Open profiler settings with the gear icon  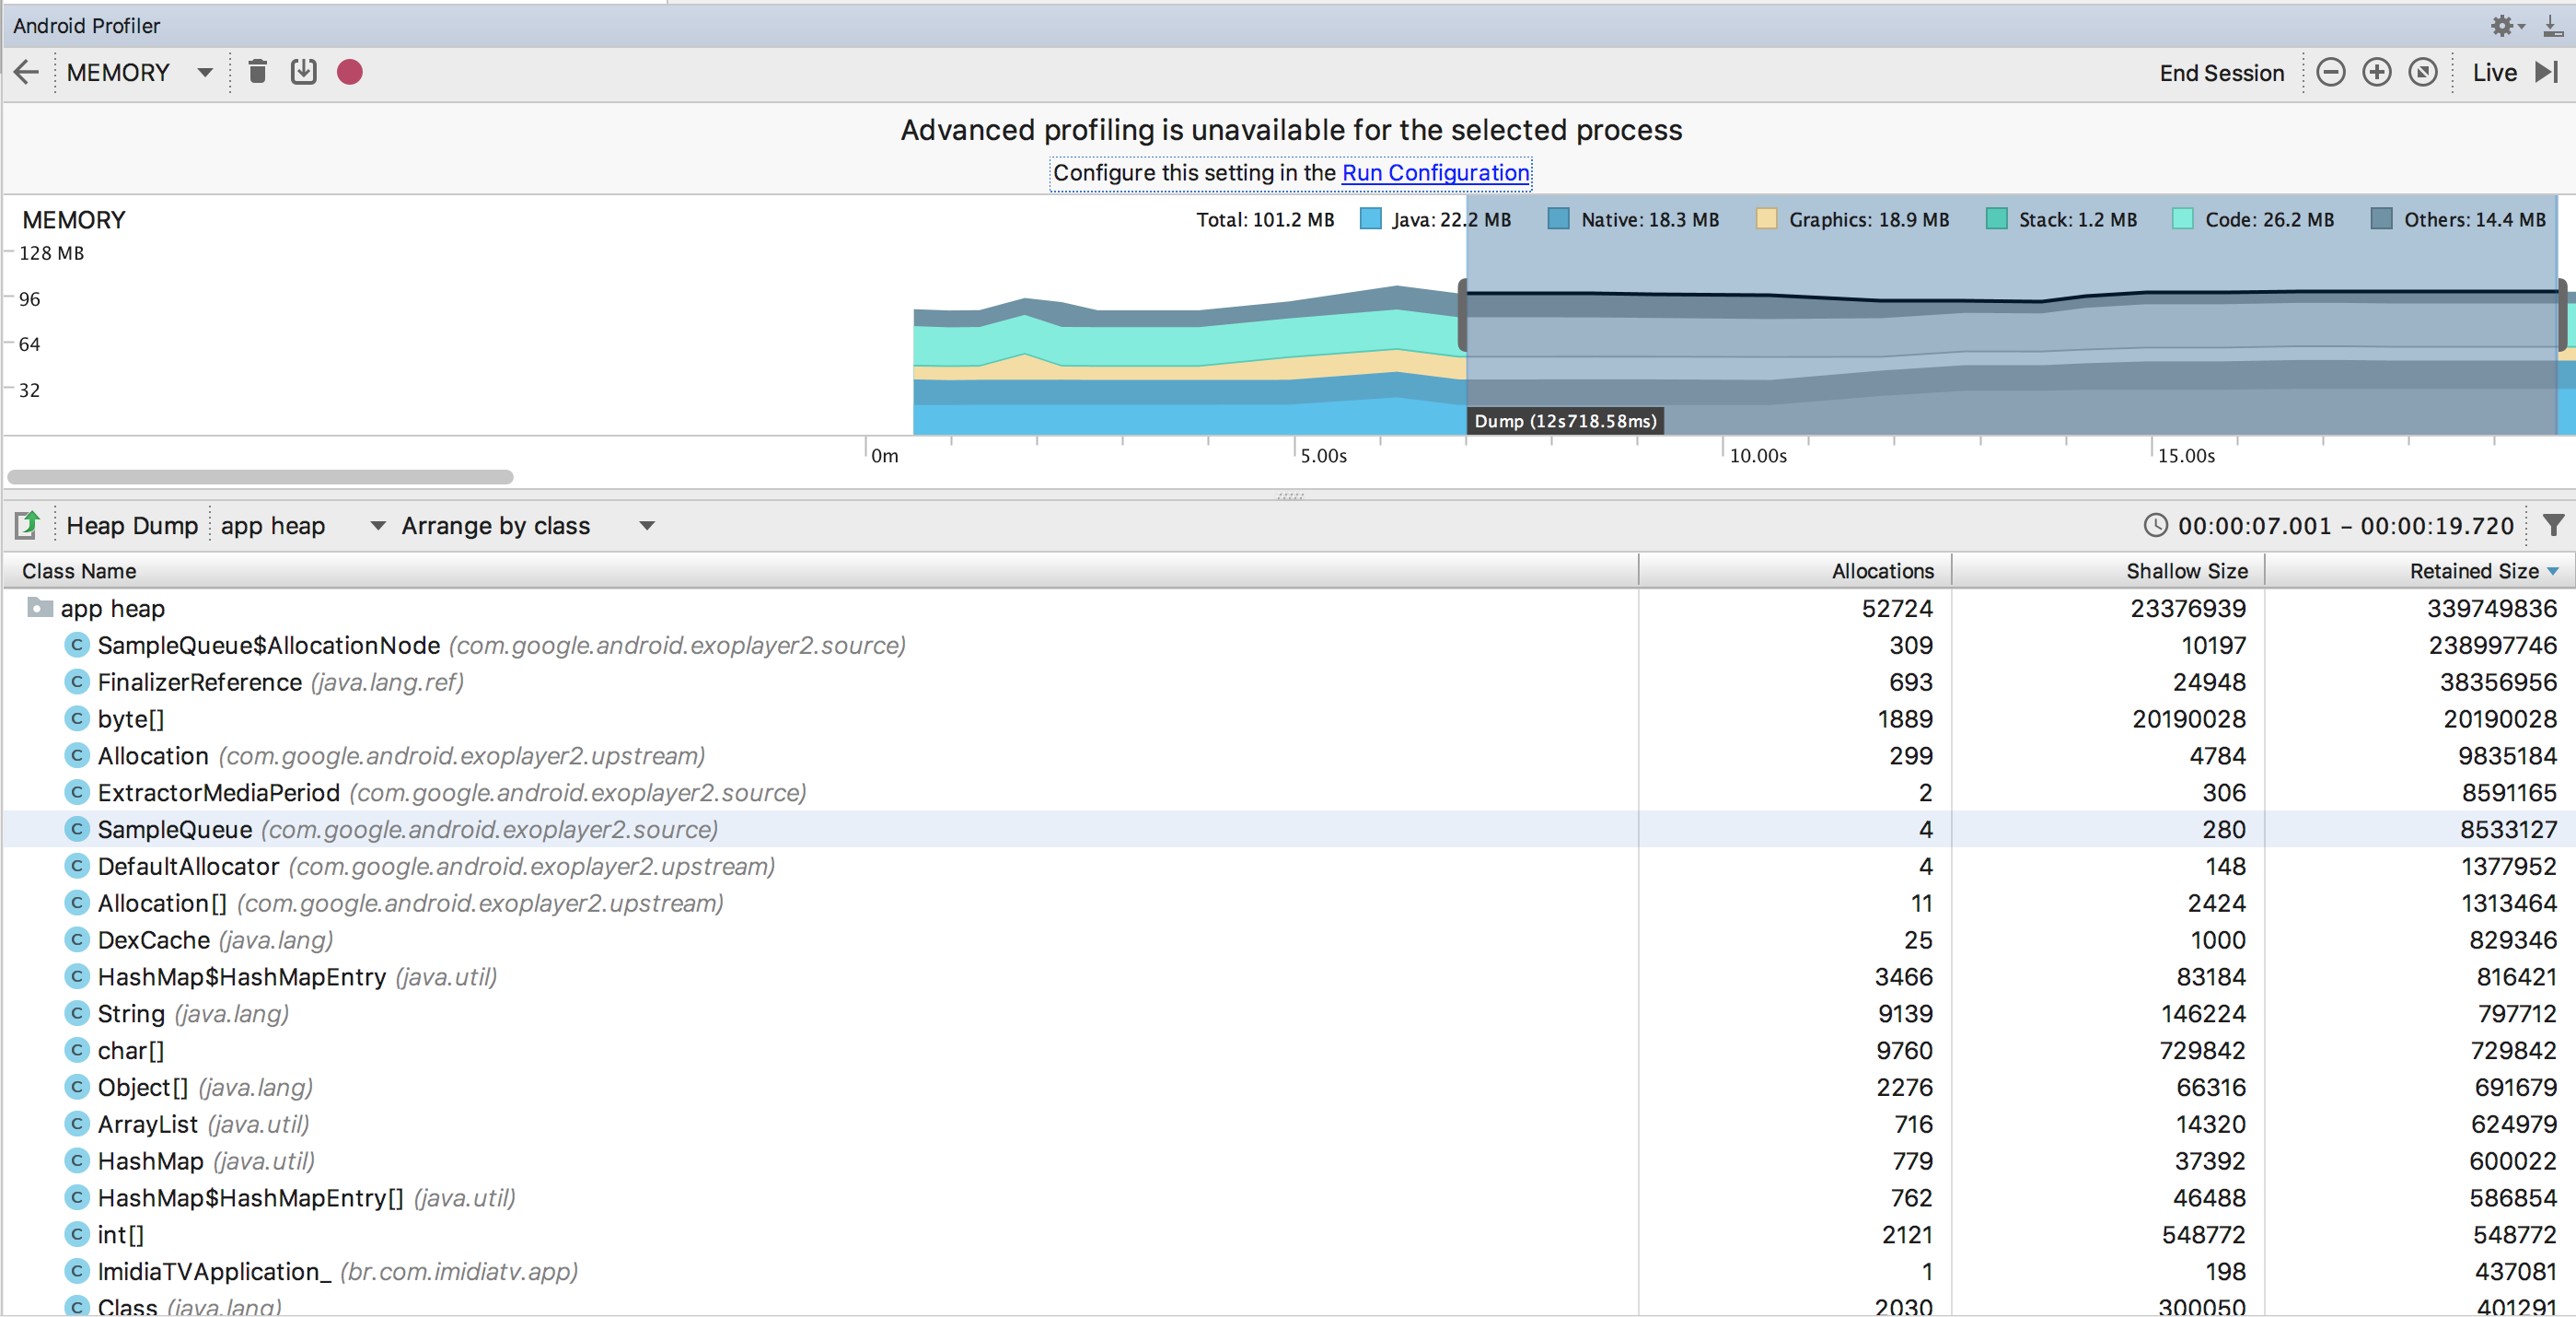click(2504, 26)
